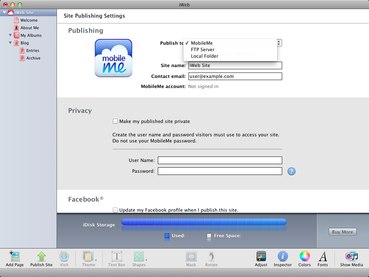The width and height of the screenshot is (369, 277).
Task: Click the Publish to popup stepper arrows
Action: 279,43
